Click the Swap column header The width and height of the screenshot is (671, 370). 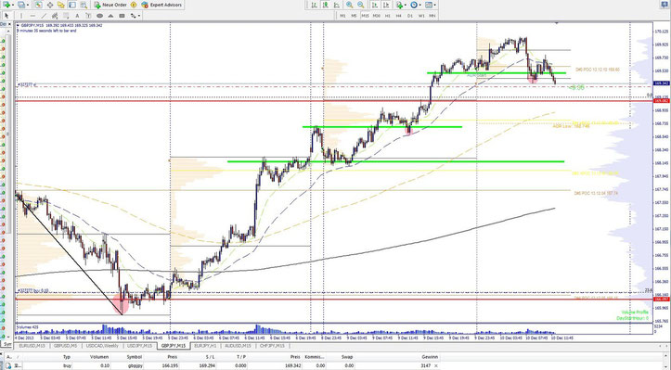[347, 357]
